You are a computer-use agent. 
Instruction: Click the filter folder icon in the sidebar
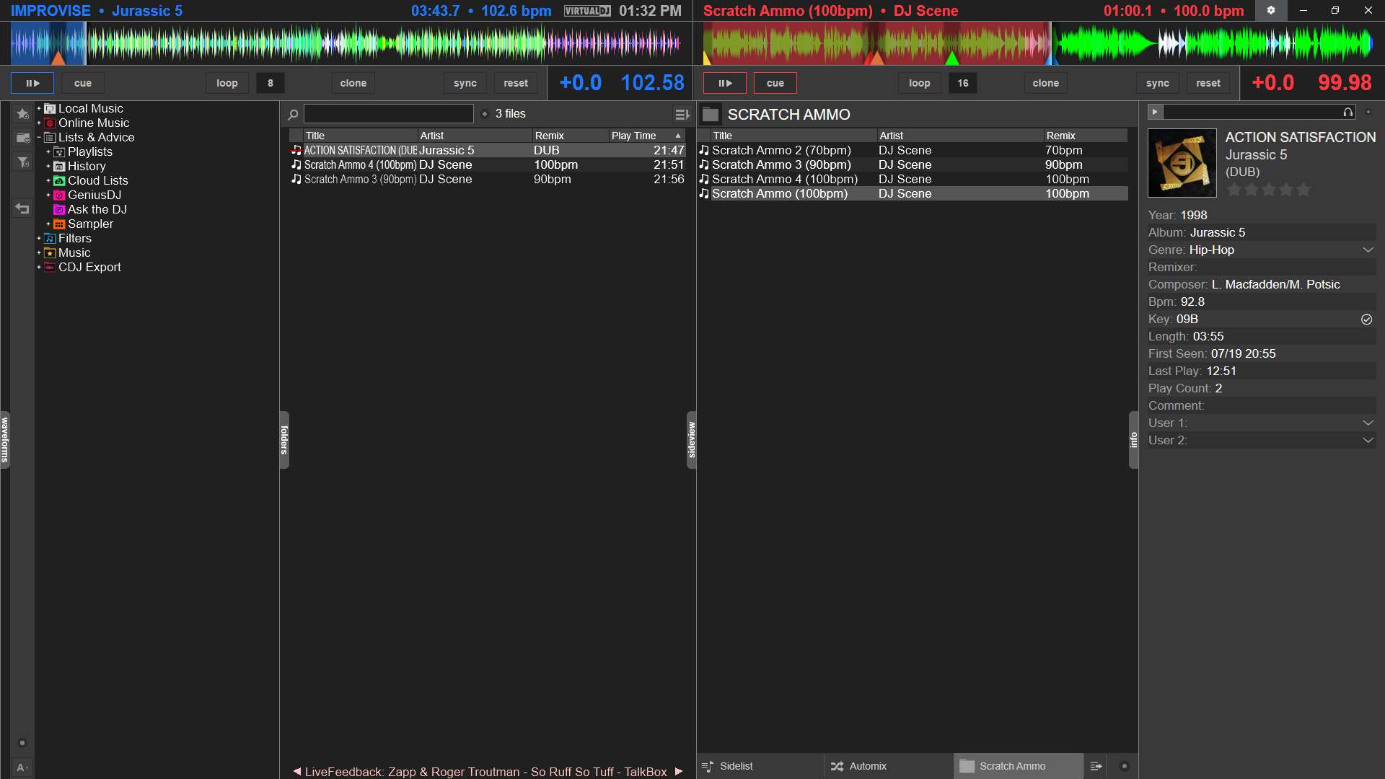coord(22,162)
